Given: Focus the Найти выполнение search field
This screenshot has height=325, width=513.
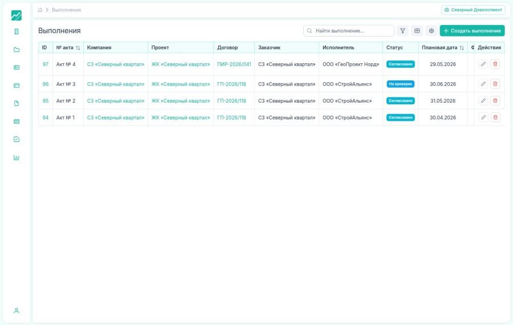Looking at the screenshot, I should [x=349, y=31].
